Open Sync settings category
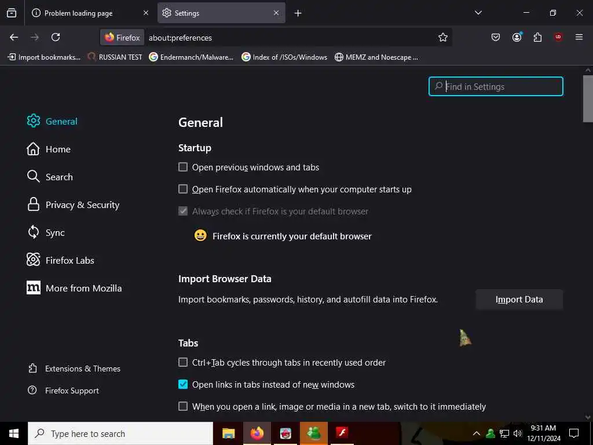 tap(45, 232)
